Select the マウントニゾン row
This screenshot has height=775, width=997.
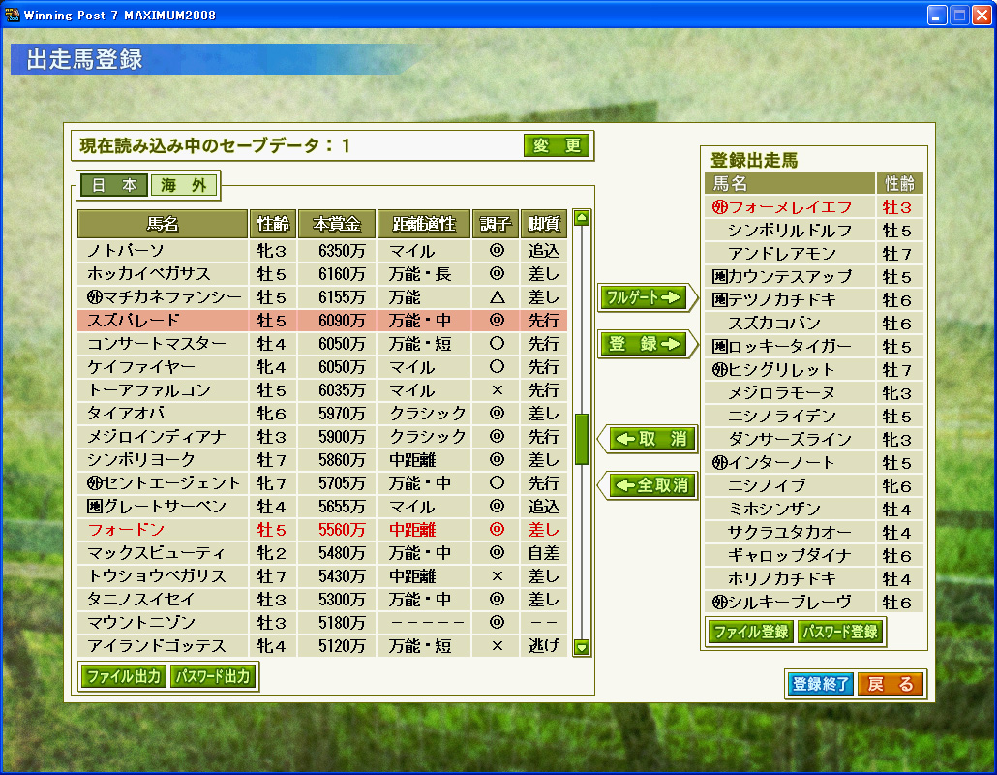(322, 623)
